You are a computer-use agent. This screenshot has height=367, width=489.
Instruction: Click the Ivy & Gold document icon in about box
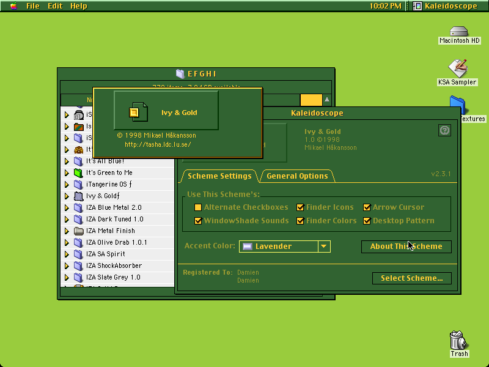click(138, 111)
